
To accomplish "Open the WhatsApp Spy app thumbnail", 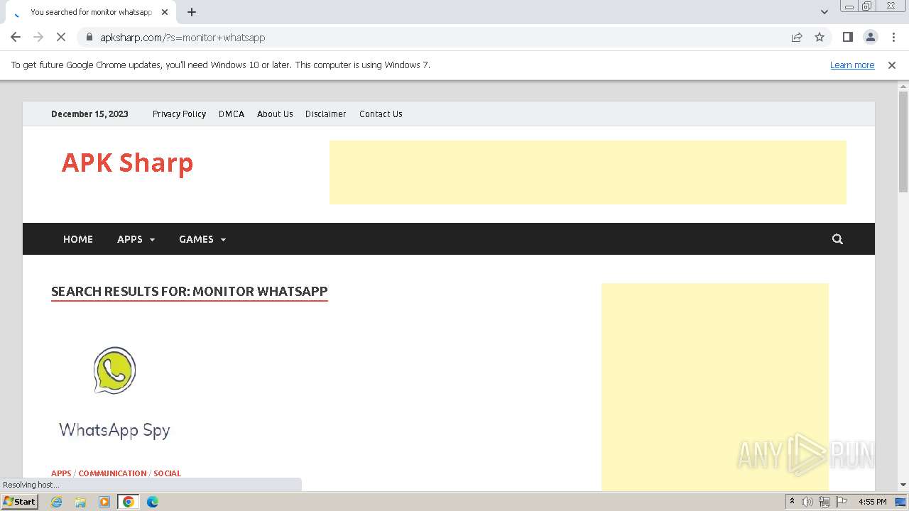I will point(114,392).
